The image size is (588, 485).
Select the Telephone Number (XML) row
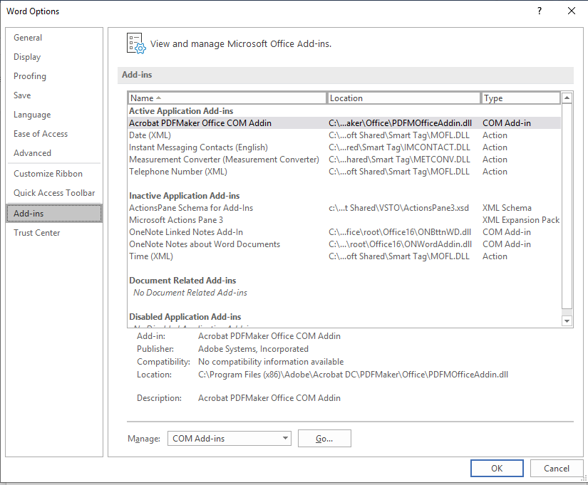tap(344, 172)
